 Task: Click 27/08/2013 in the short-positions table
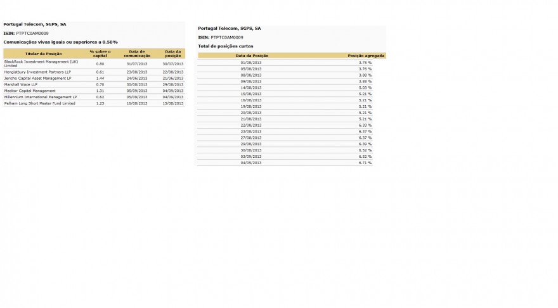tap(251, 138)
